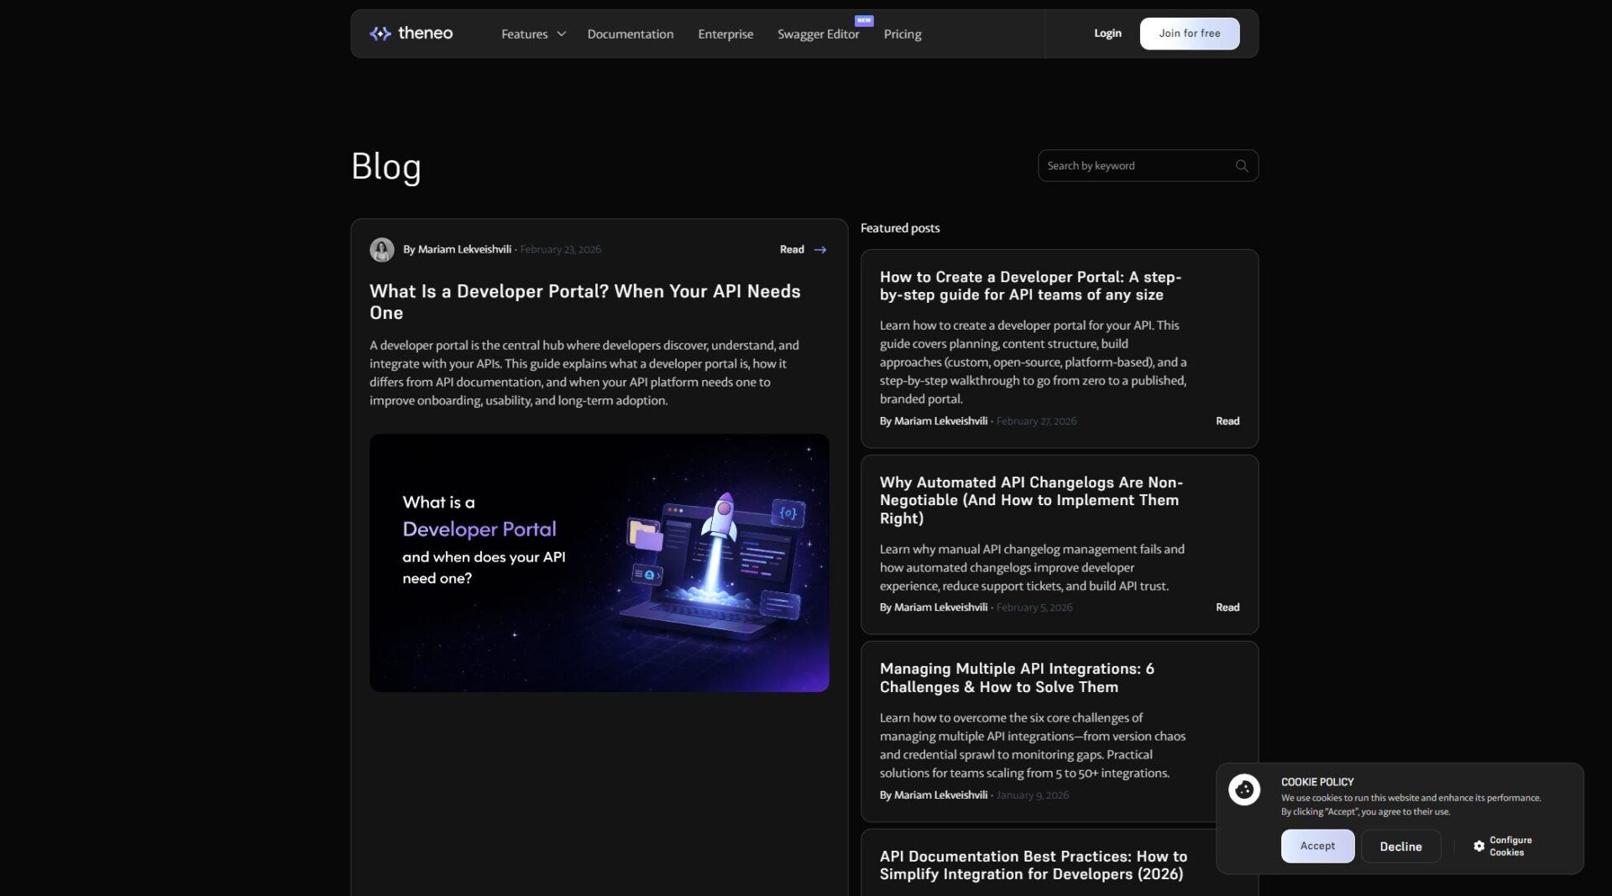Accept the cookie policy

[1316, 846]
